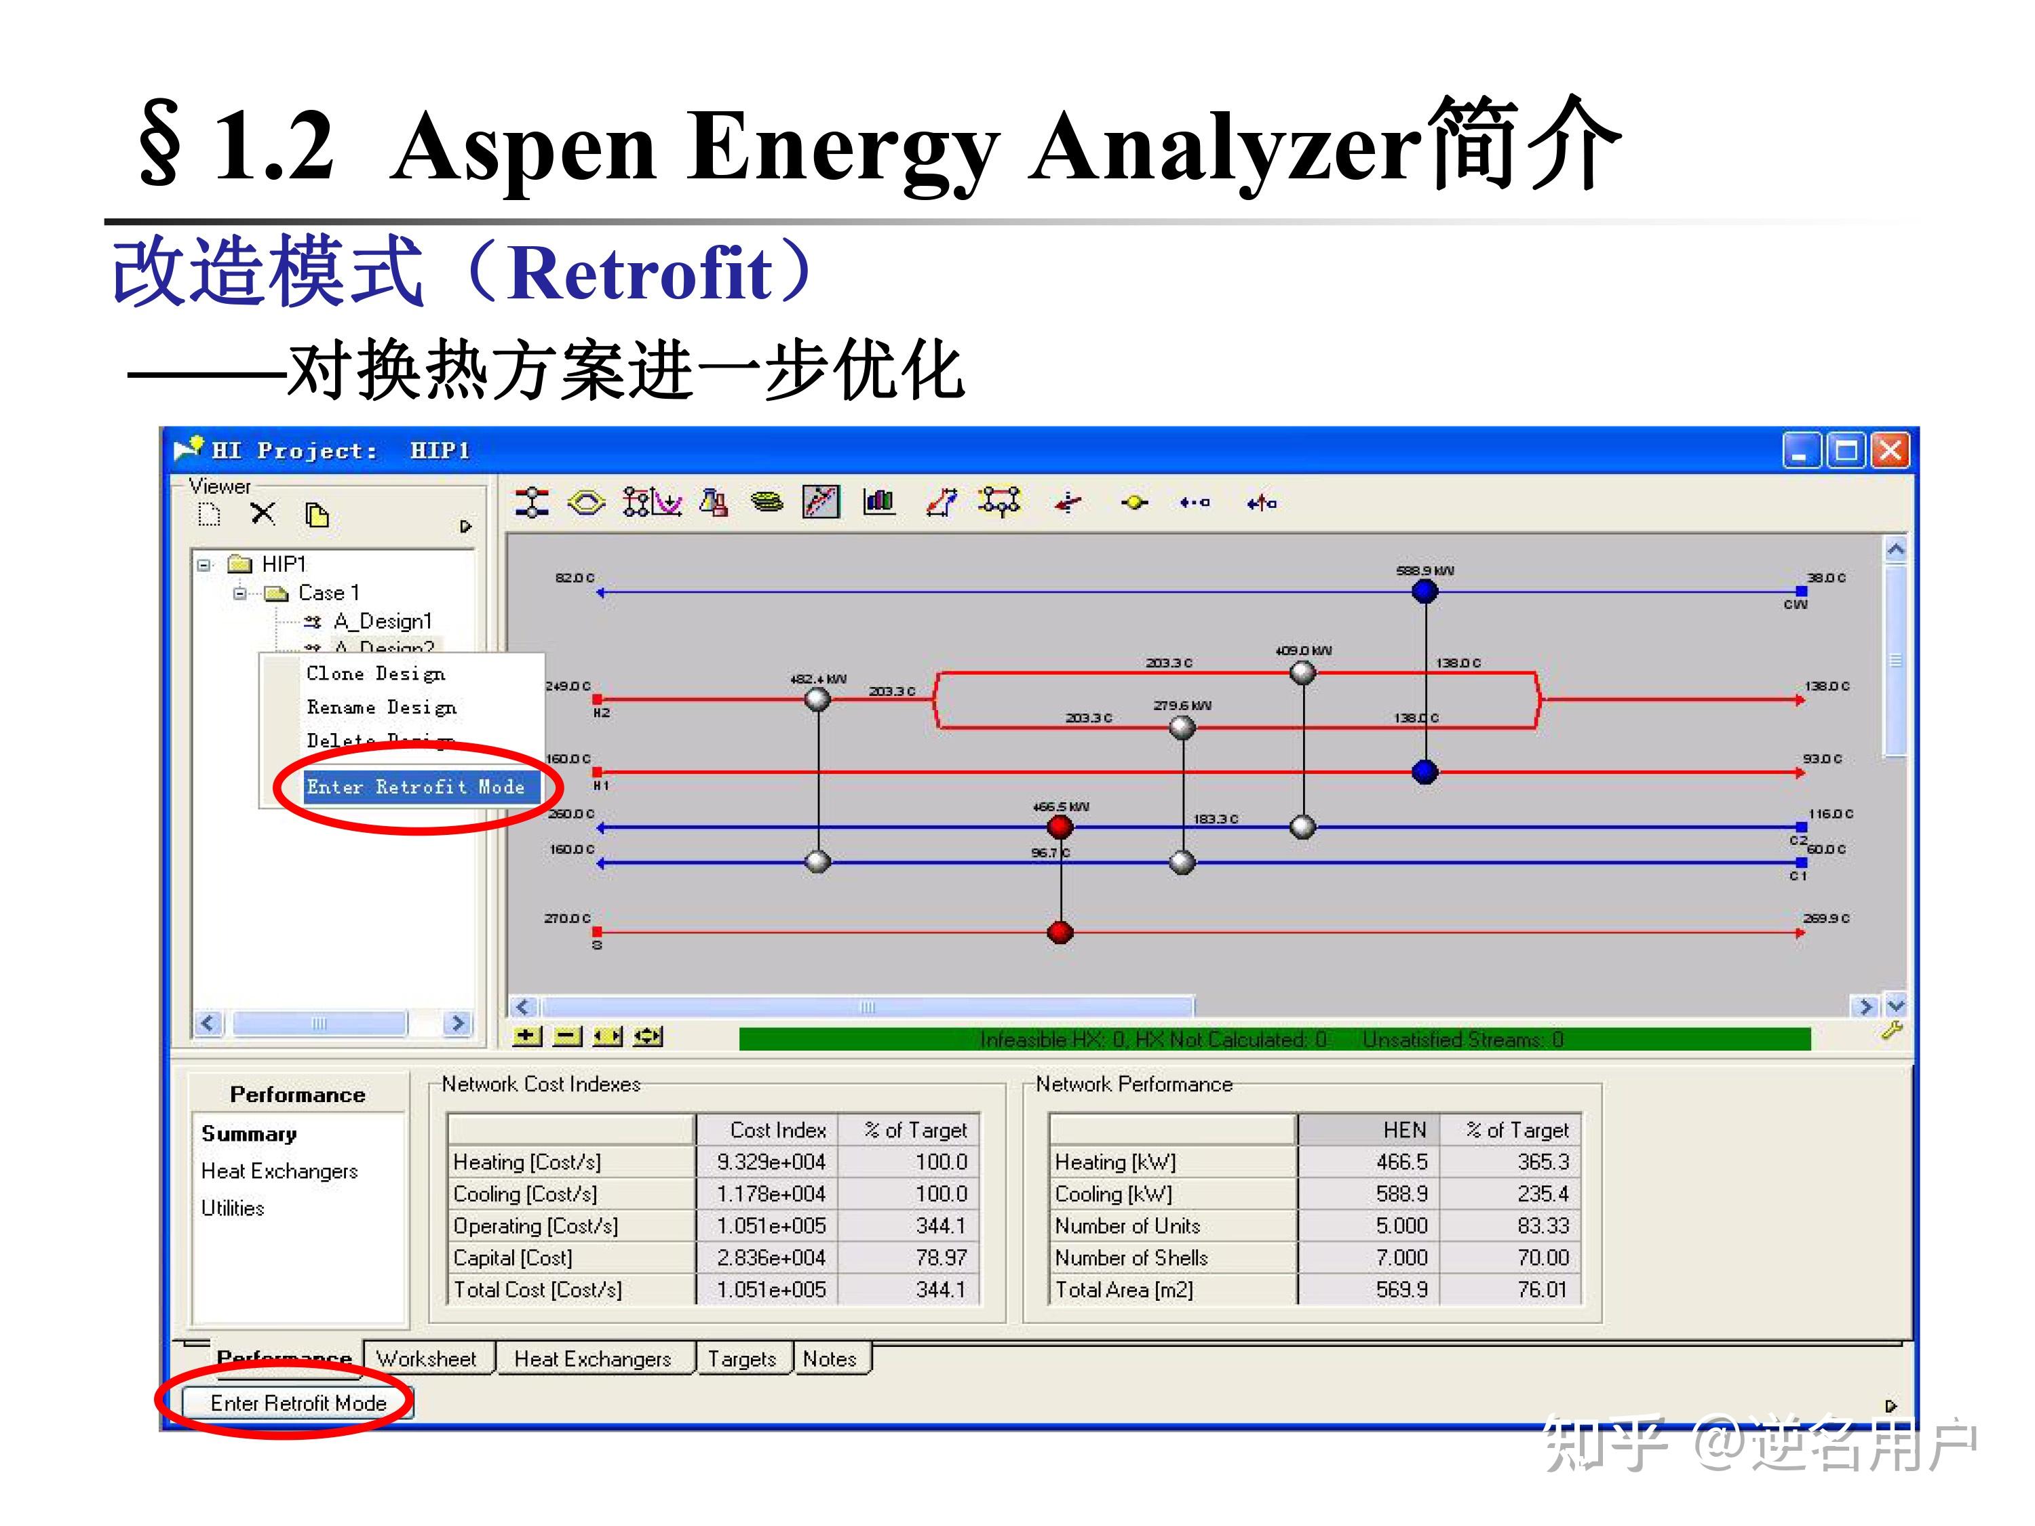Select the red arrow split stream icon
This screenshot has width=2035, height=1526.
coord(1067,503)
